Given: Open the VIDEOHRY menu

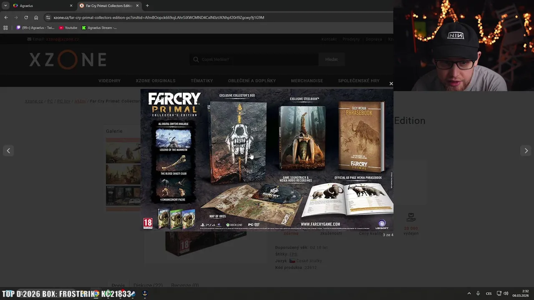Looking at the screenshot, I should (x=109, y=81).
